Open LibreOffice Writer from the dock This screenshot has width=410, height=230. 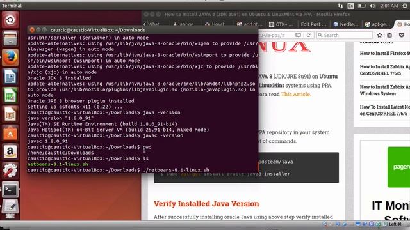tap(10, 77)
